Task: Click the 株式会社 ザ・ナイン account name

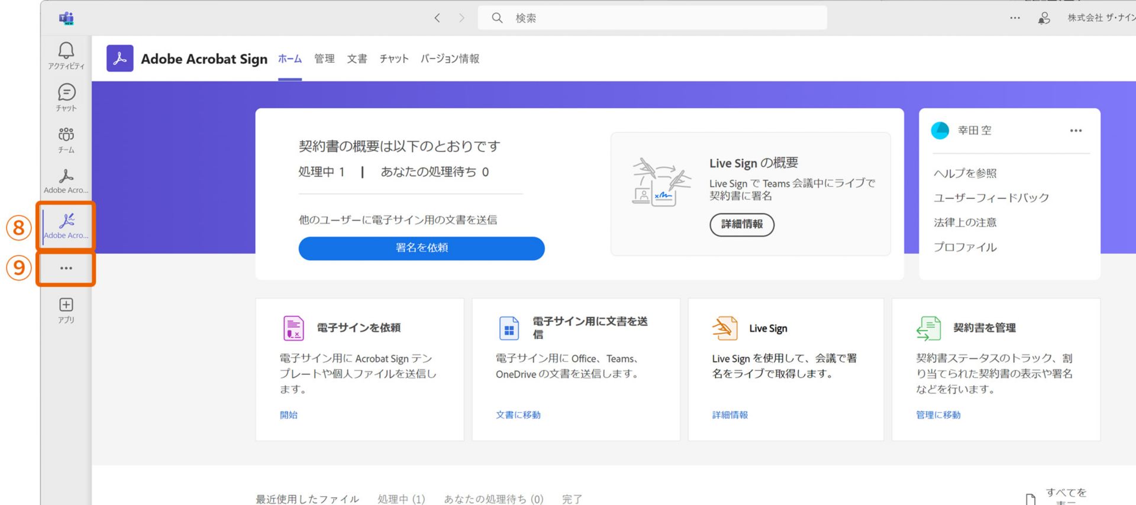Action: click(1101, 18)
